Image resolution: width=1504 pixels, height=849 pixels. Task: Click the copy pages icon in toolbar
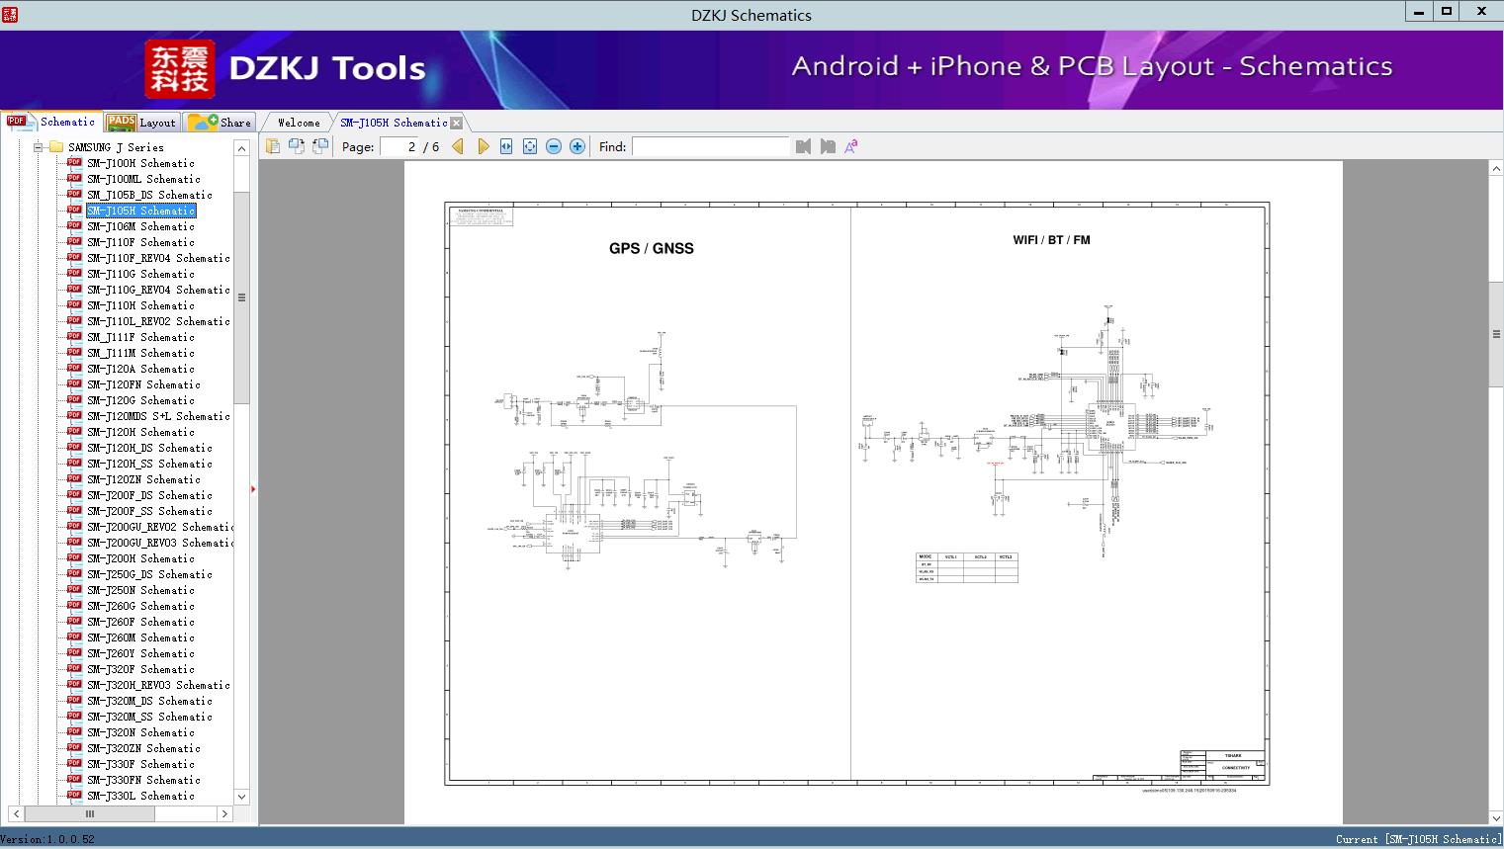pos(272,146)
